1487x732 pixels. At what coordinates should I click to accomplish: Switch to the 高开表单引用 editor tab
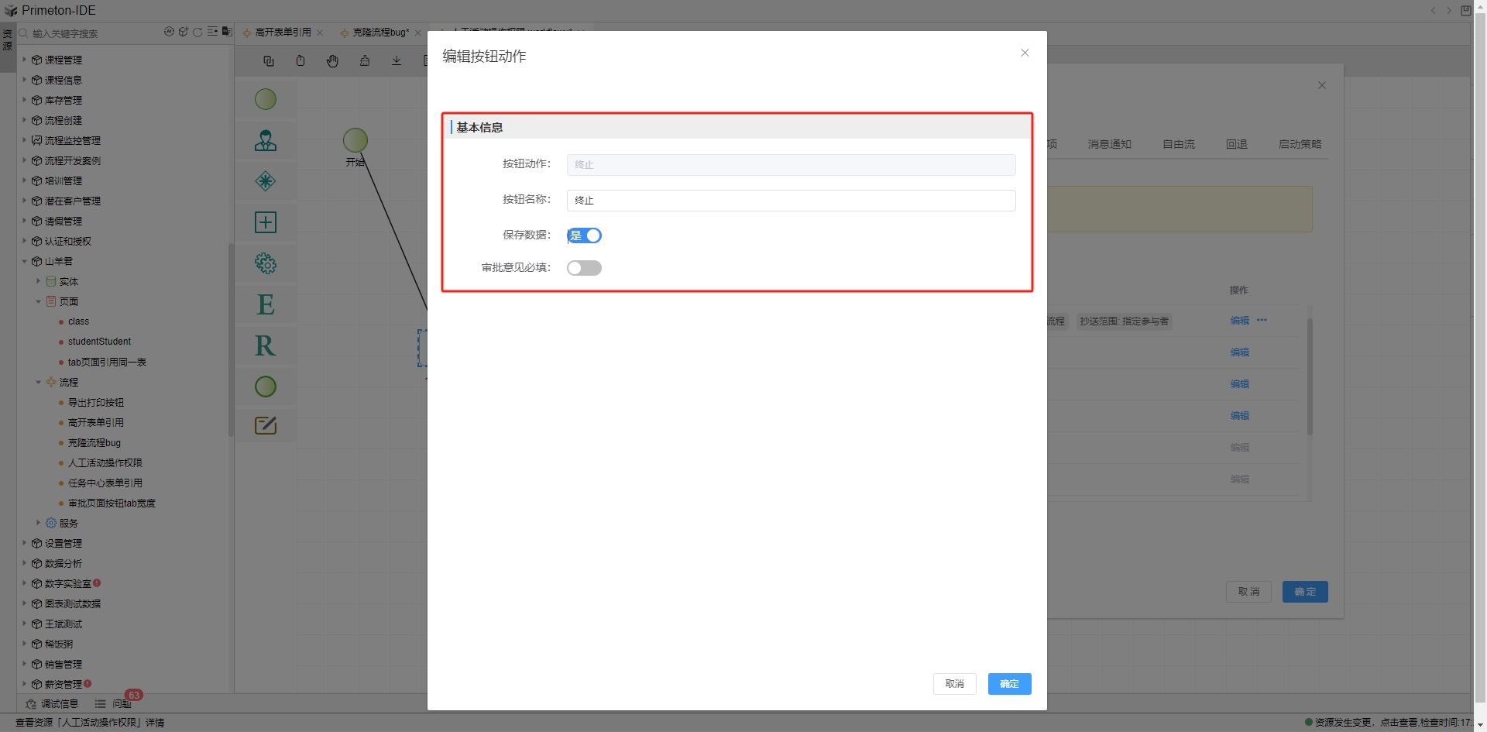(x=283, y=33)
